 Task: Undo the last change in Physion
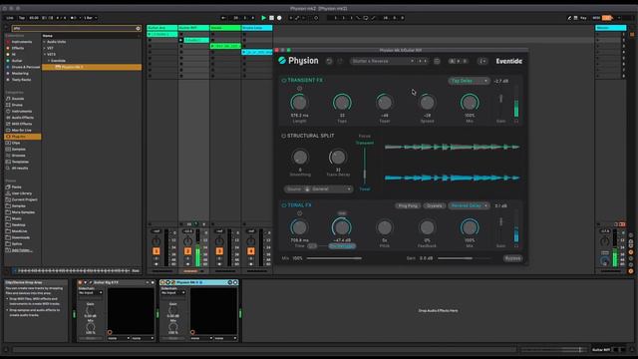[329, 61]
